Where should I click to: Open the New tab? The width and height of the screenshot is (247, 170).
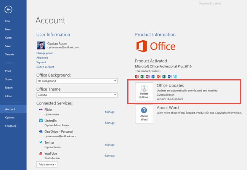pos(8,29)
